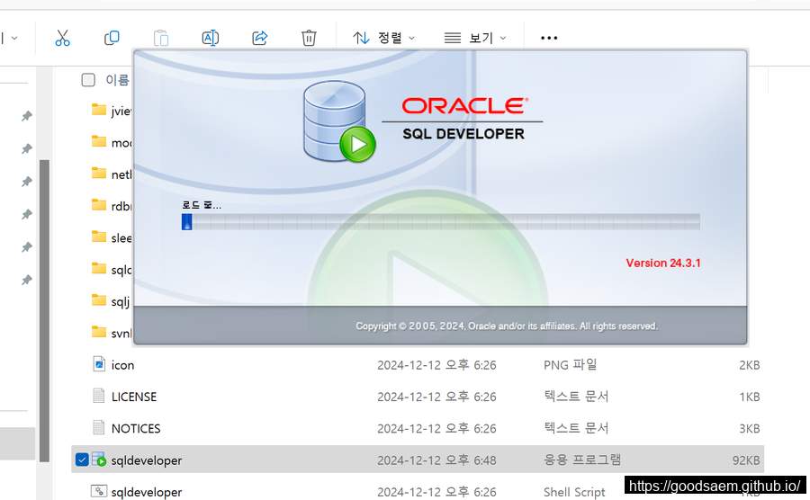Screen dimensions: 810x500
Task: Click the PNG 파일 type cell
Action: tap(570, 365)
